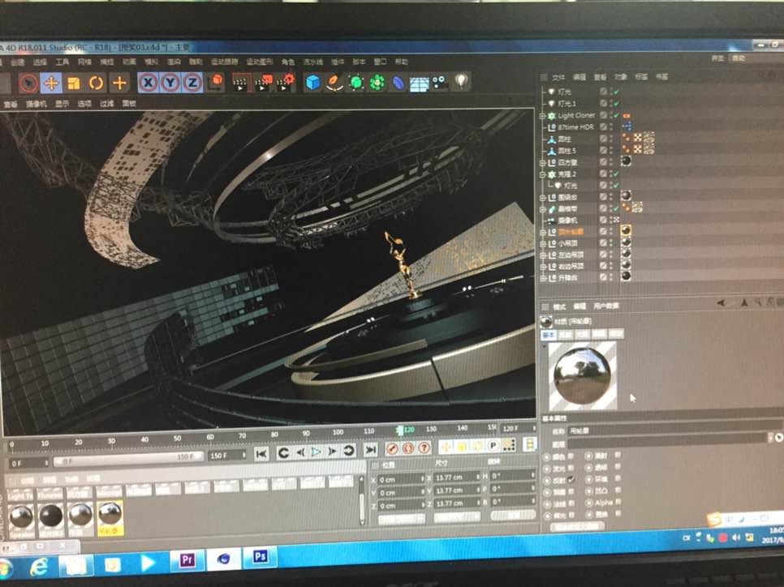
Task: Activate the Scale tool
Action: click(74, 83)
